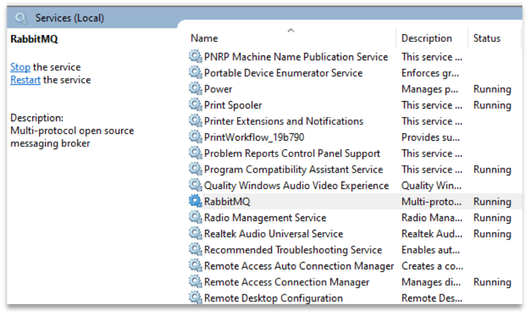Screen dimensions: 529x315
Task: Select the PrintWorkflow_19b790 service name
Action: 254,137
